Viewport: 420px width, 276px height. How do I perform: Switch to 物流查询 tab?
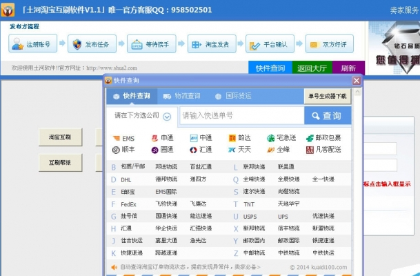(x=182, y=96)
